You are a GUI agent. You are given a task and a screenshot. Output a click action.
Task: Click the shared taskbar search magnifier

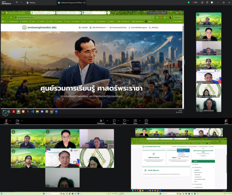pyautogui.click(x=9, y=112)
